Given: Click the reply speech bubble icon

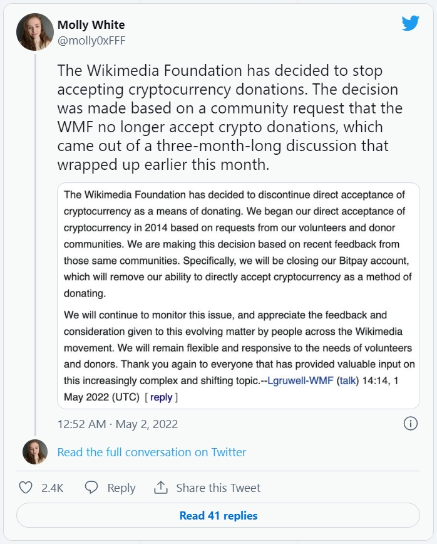Looking at the screenshot, I should 91,488.
